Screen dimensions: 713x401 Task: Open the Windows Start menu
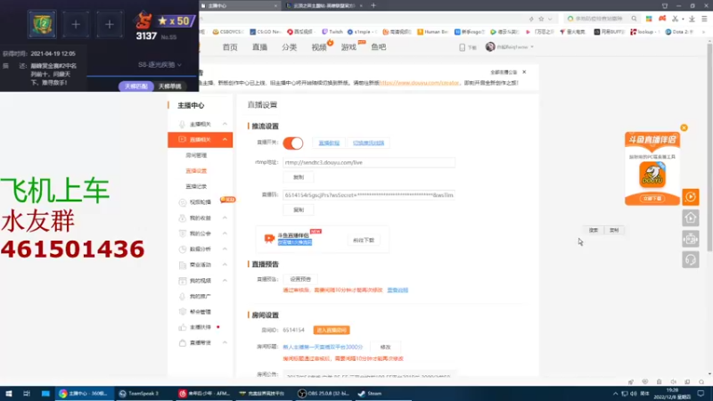click(x=8, y=393)
